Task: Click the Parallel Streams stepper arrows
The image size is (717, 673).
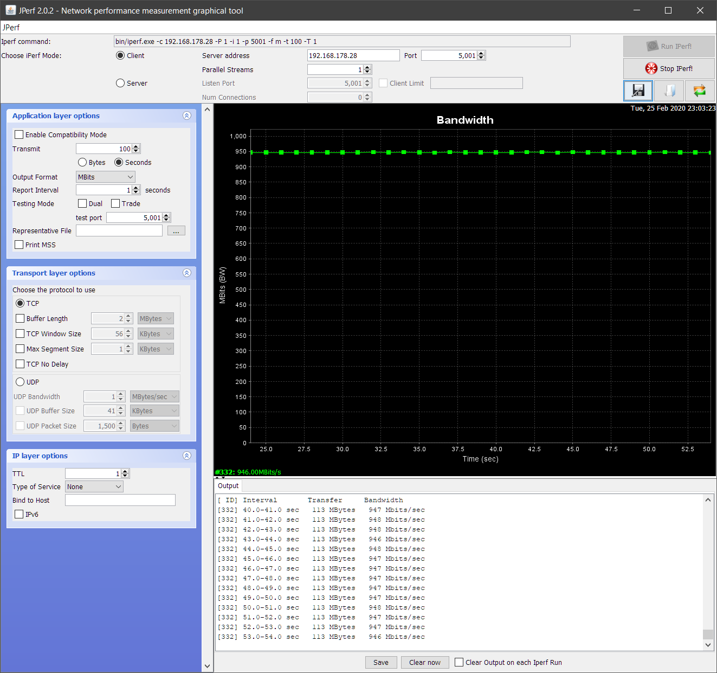Action: click(367, 69)
